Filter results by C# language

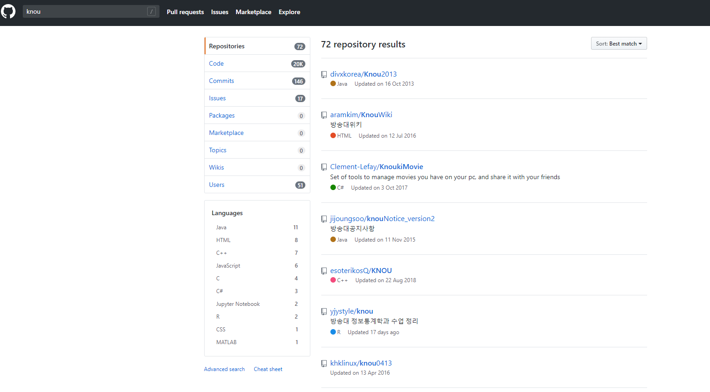coord(257,291)
